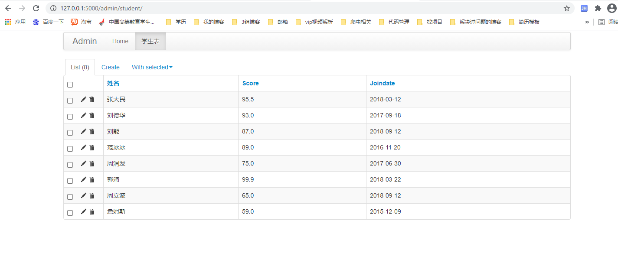Open the Create tab
Viewport: 618px width, 263px height.
[x=111, y=67]
